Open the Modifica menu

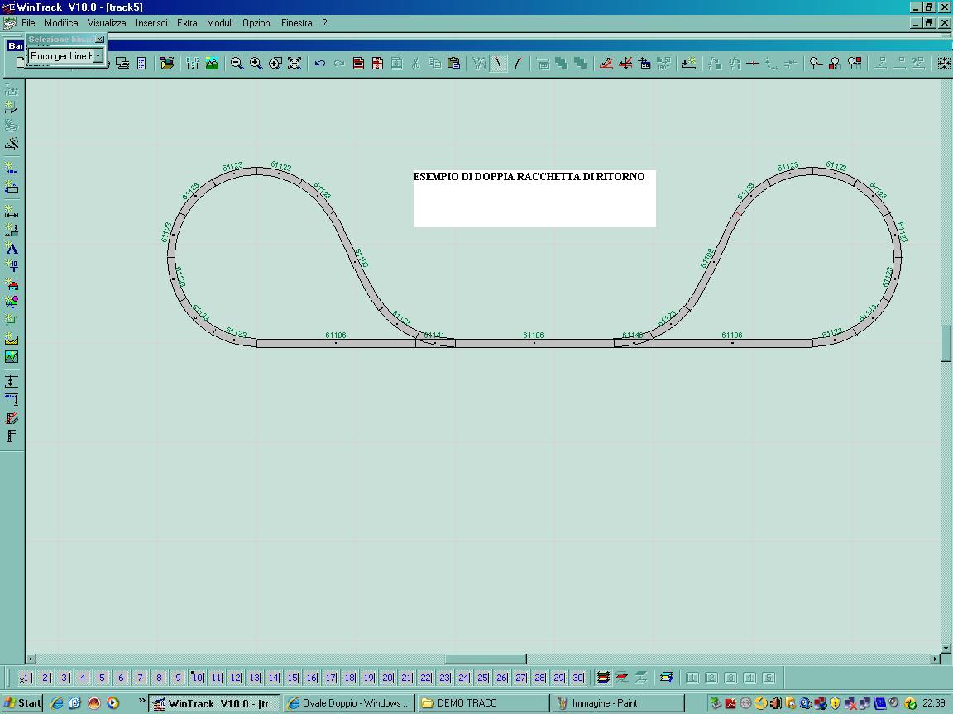(61, 23)
